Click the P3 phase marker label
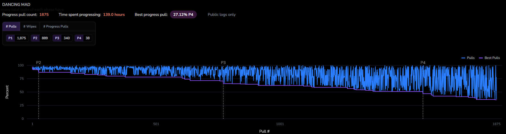 click(x=223, y=63)
